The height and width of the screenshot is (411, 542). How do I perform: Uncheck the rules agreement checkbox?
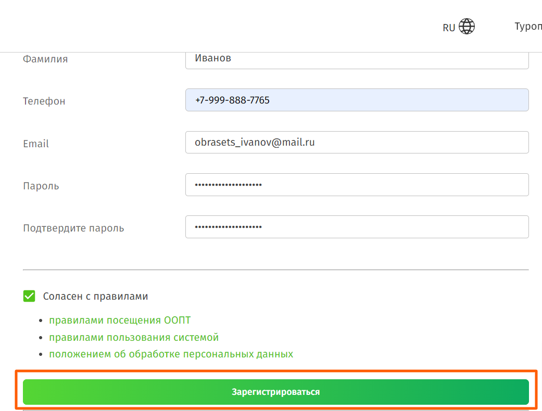coord(29,296)
